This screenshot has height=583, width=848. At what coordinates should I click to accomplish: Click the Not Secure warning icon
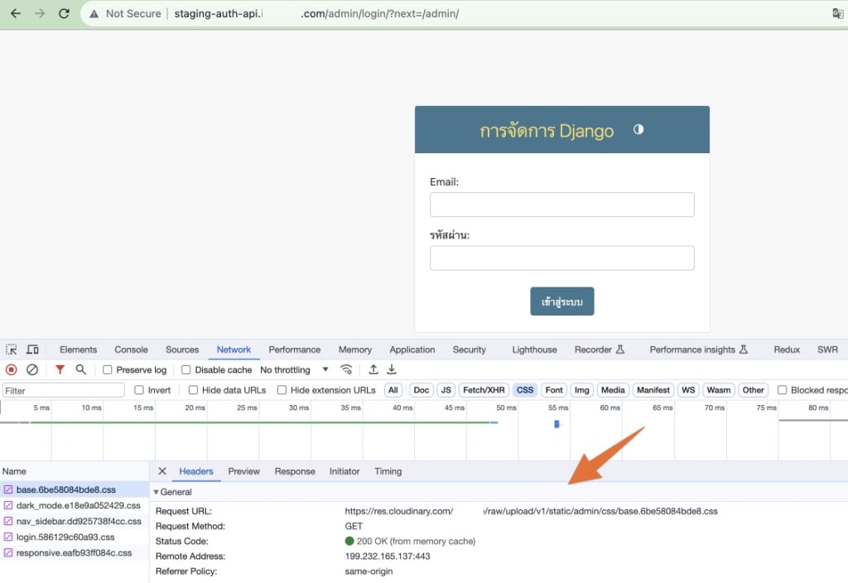[94, 13]
